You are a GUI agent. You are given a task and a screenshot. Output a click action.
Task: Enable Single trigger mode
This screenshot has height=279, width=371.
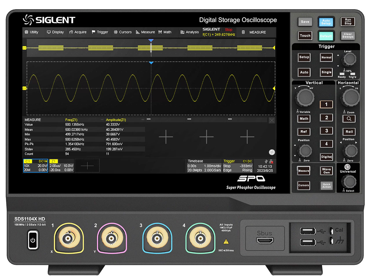tap(326, 72)
